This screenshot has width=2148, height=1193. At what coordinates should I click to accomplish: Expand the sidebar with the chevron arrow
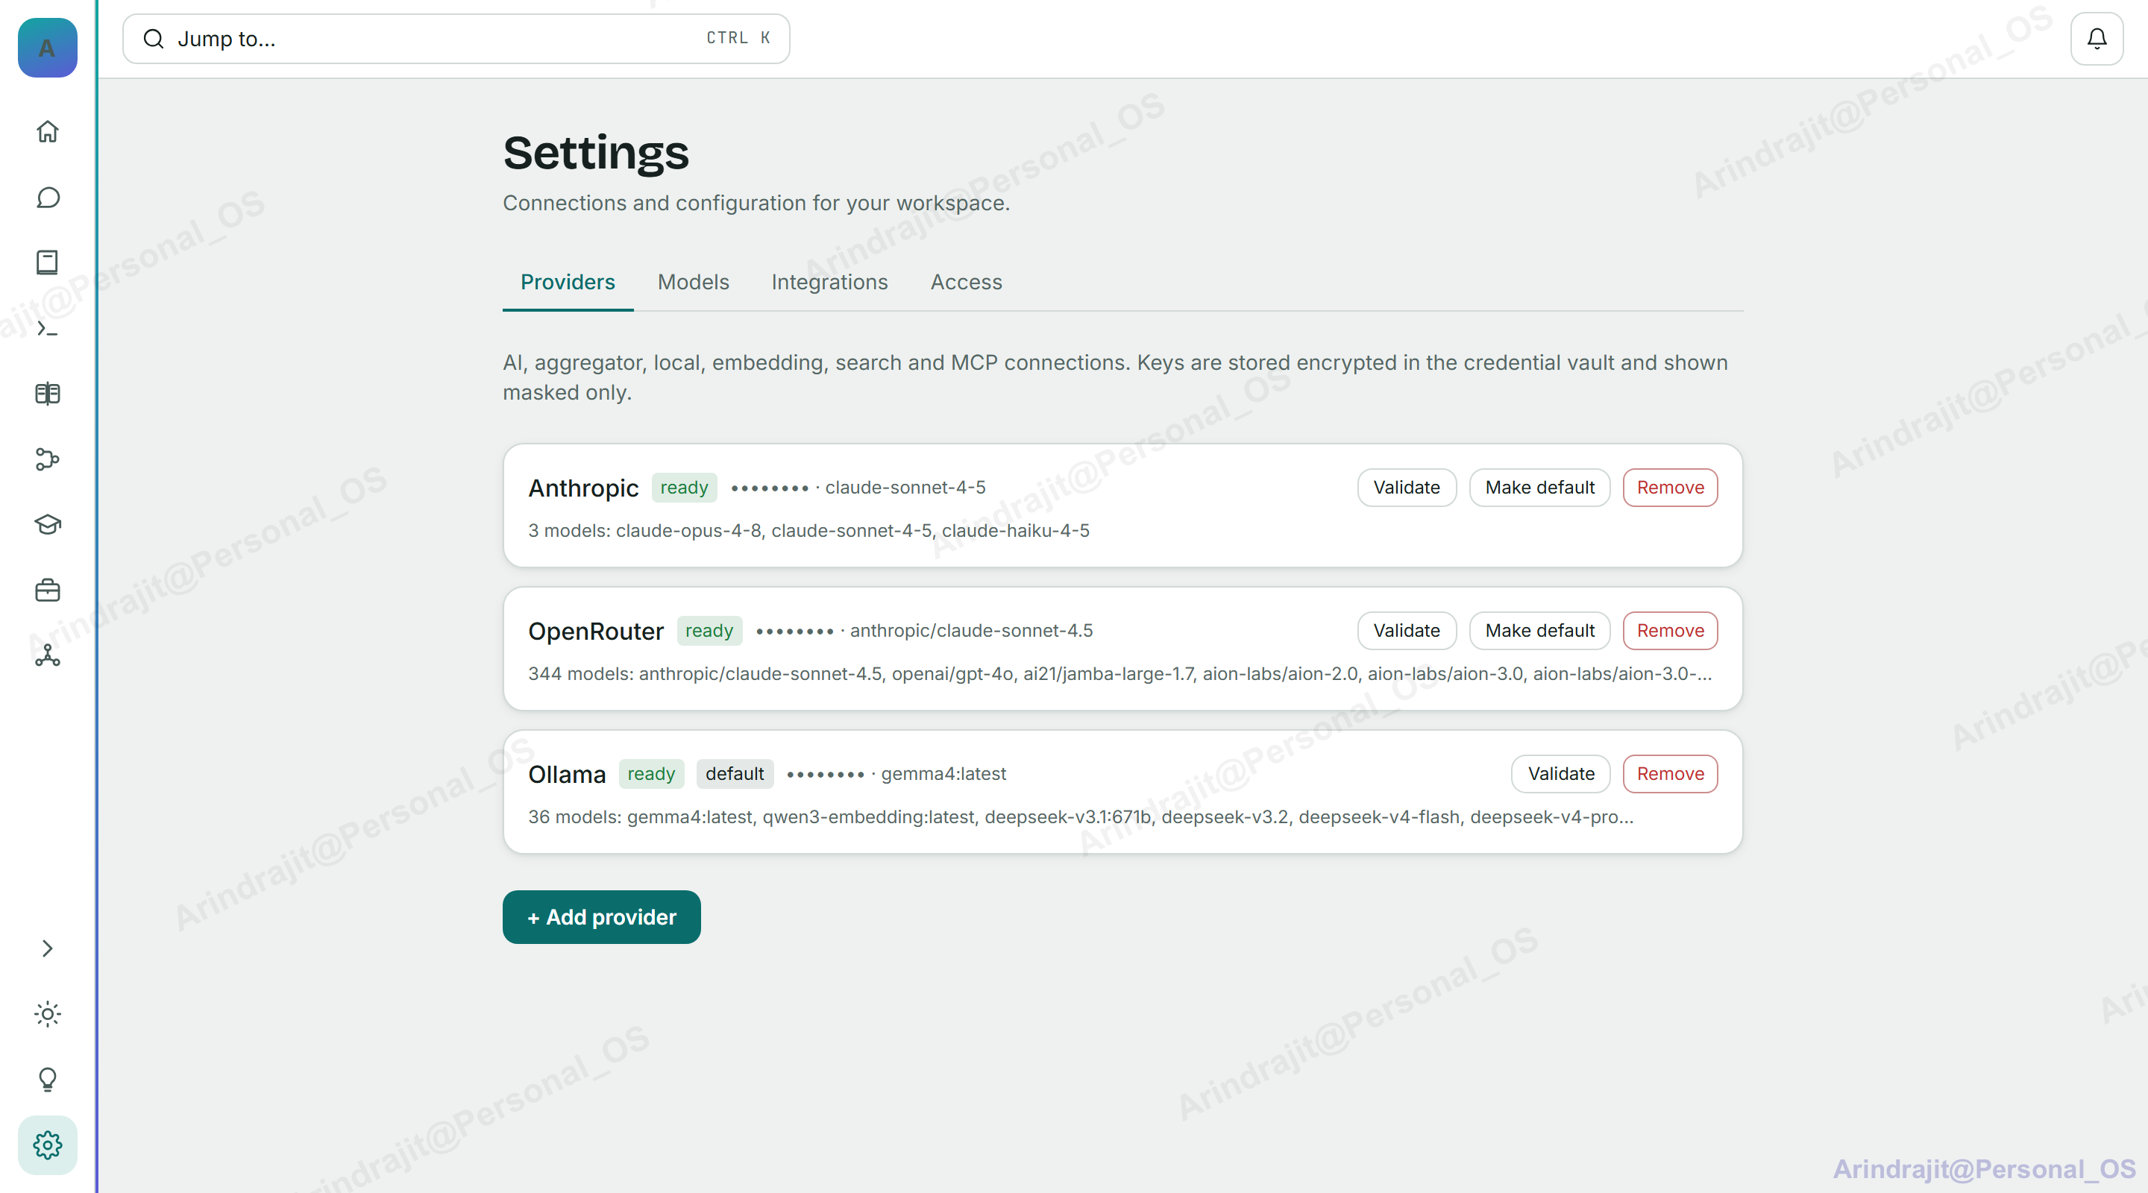pyautogui.click(x=48, y=948)
